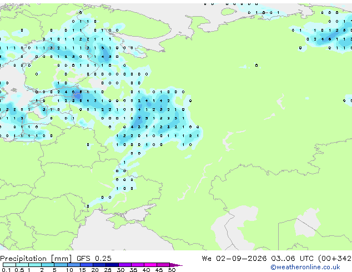Screen dimensions: 352x272
Task: Select the 0.1–0.5 mm legend swatch
Action: pyautogui.click(x=9, y=265)
